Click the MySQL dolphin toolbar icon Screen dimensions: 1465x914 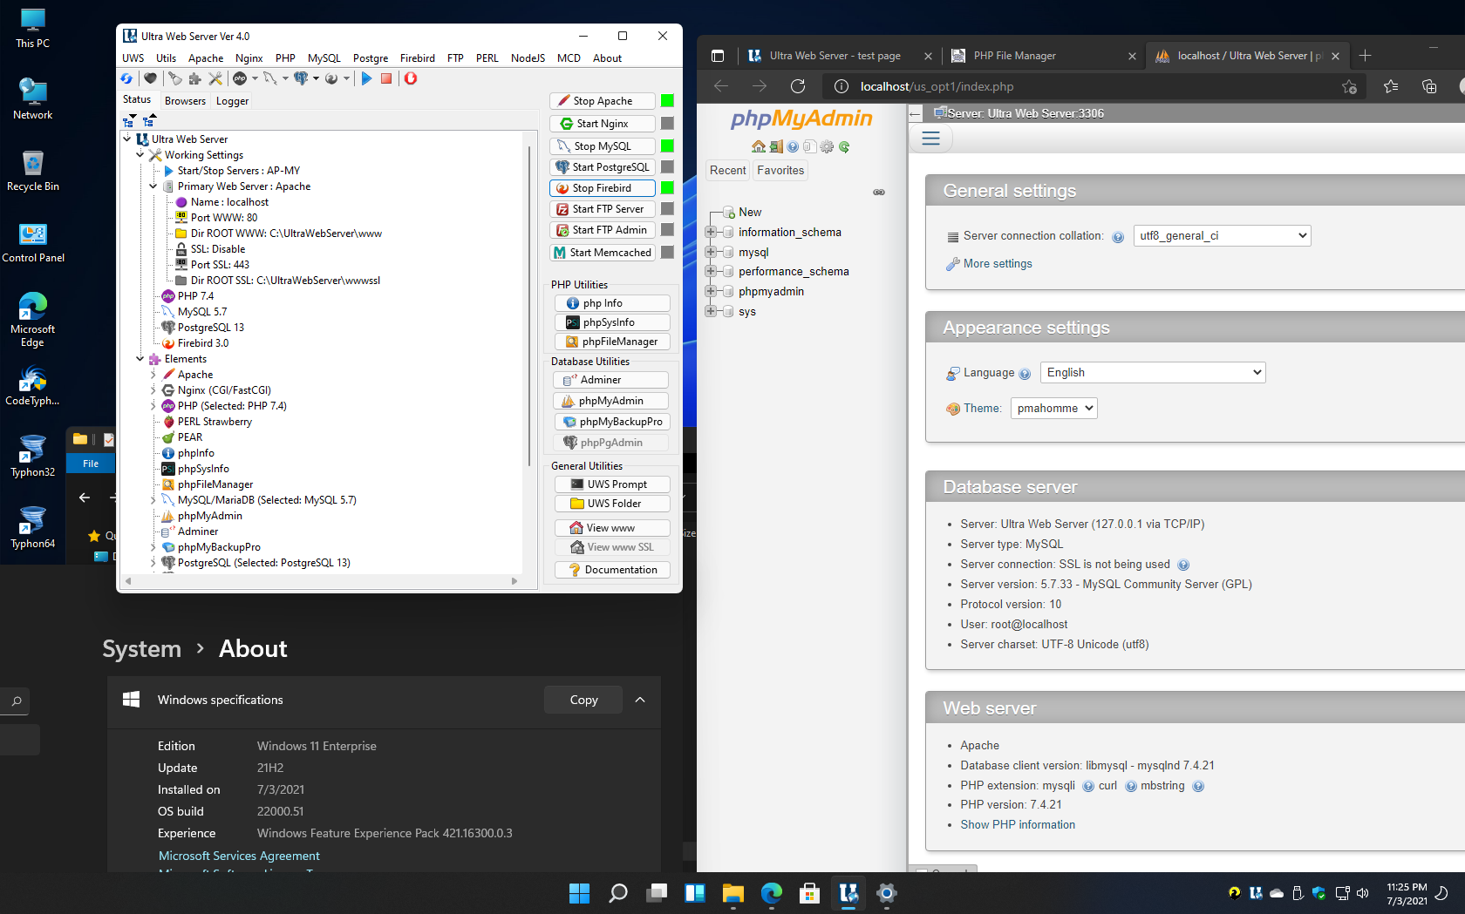[x=270, y=78]
